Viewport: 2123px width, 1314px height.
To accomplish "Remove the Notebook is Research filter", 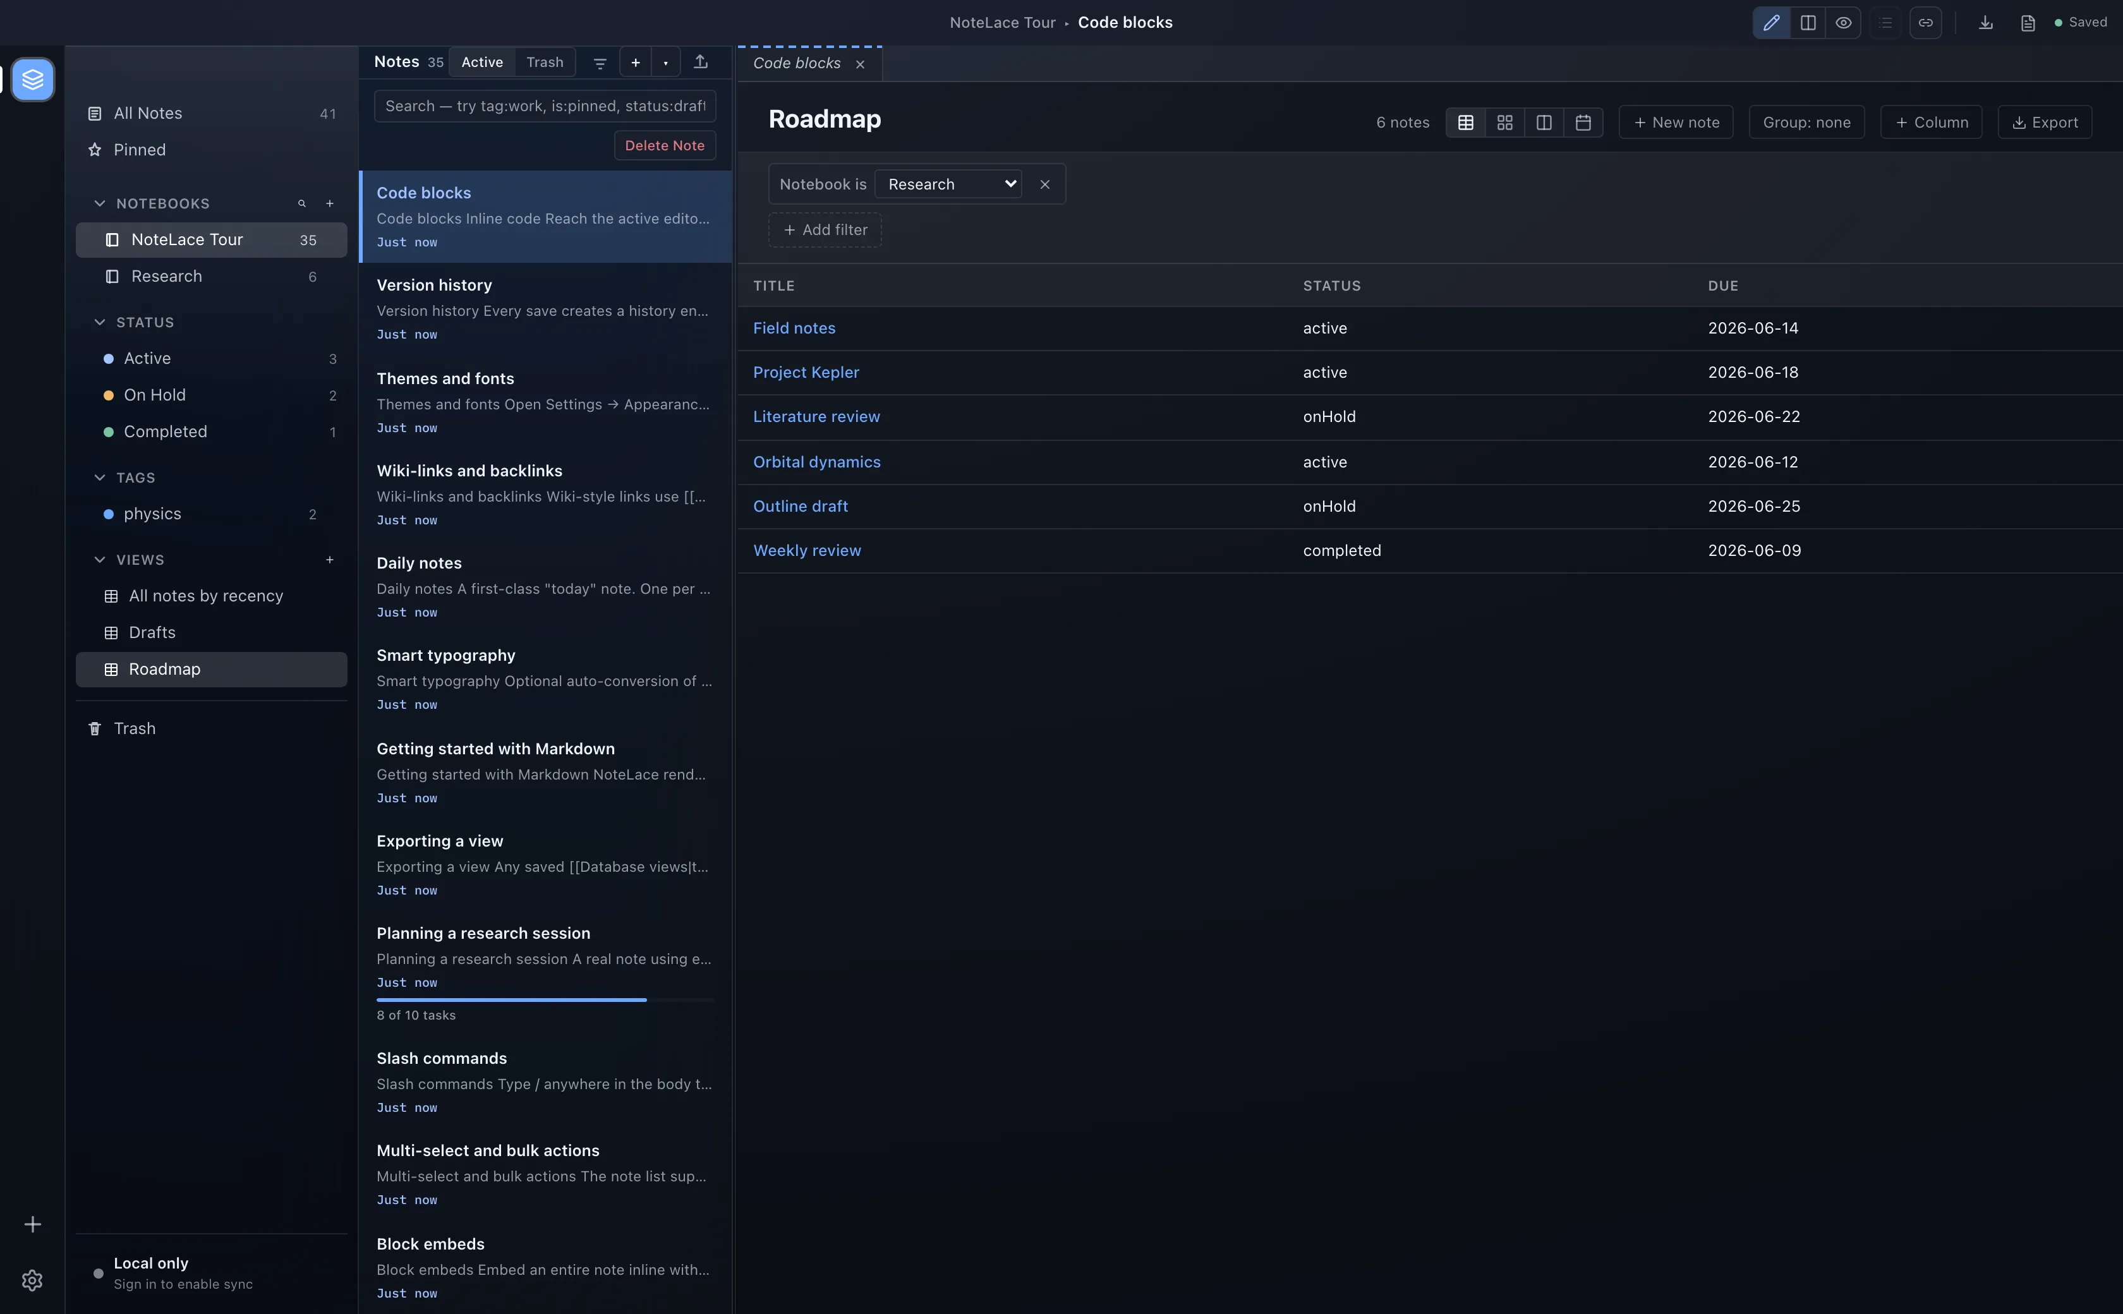I will click(1044, 184).
